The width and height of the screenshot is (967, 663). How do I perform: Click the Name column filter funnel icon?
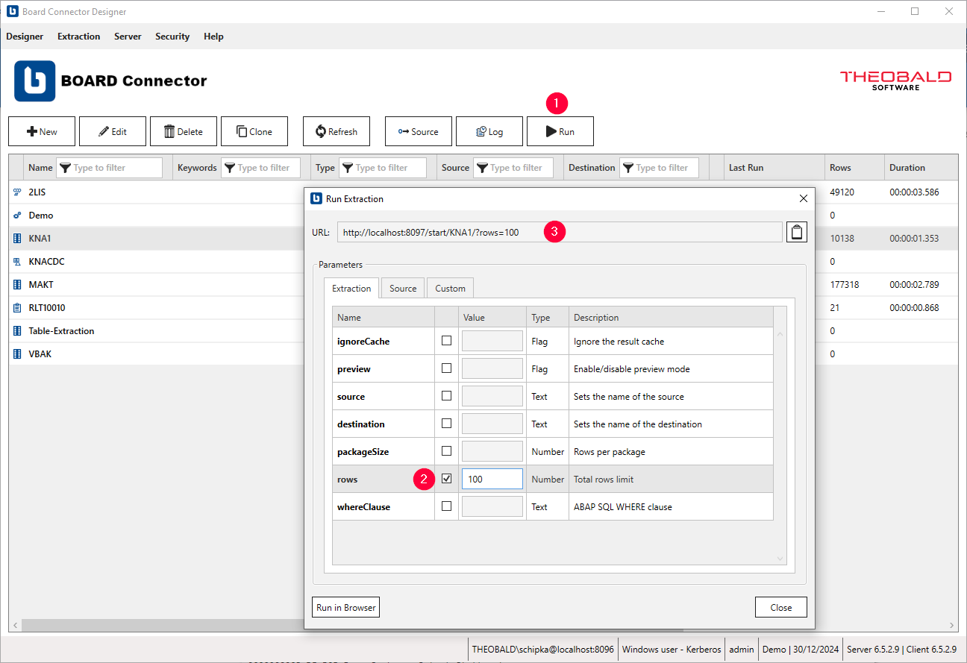point(64,168)
